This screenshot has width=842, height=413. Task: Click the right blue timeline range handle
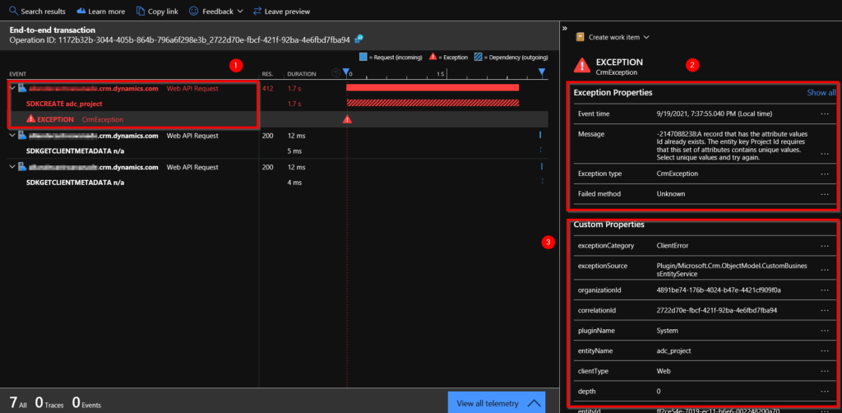[542, 72]
